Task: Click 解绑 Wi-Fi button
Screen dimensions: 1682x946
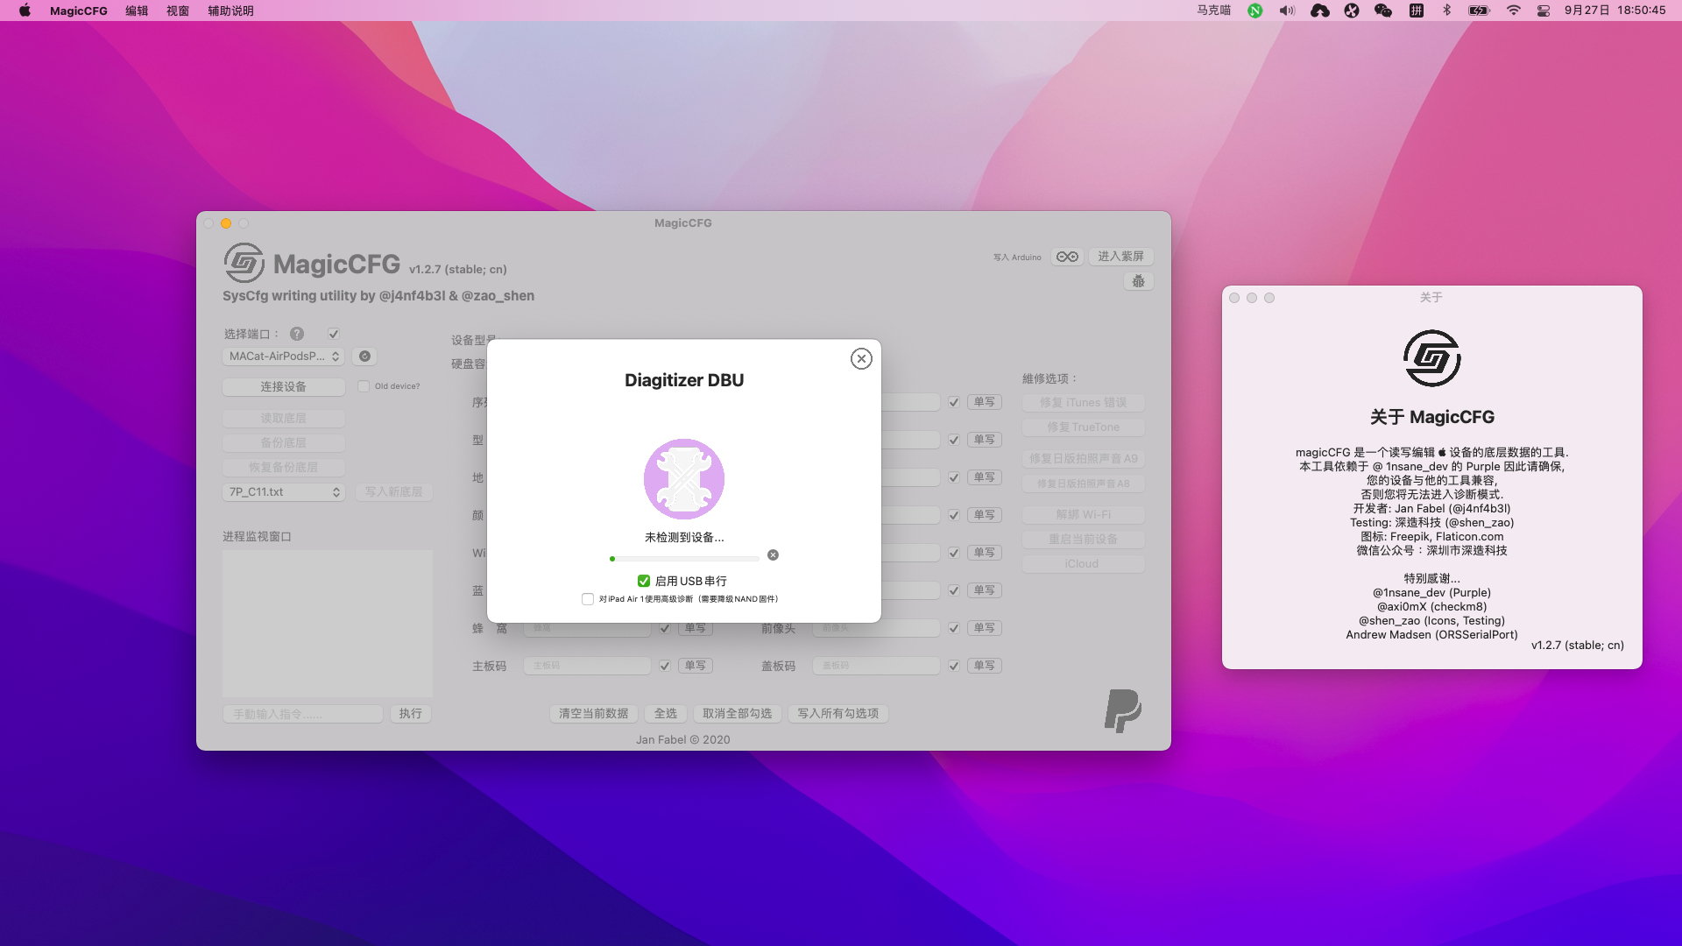Action: point(1084,515)
